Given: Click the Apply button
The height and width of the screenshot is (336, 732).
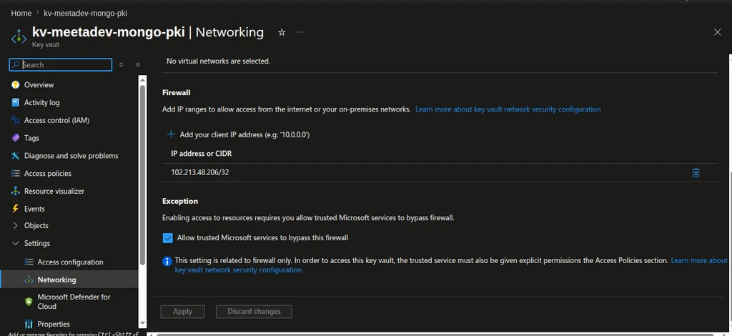Looking at the screenshot, I should click(x=182, y=312).
